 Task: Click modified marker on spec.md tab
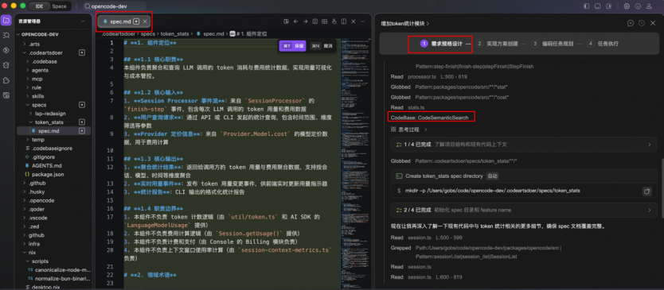coord(136,21)
